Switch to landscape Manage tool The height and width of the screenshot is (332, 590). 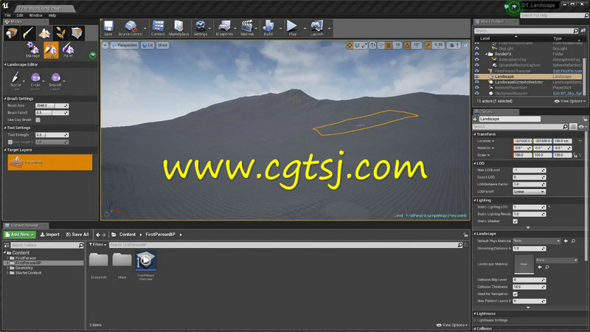pos(32,49)
